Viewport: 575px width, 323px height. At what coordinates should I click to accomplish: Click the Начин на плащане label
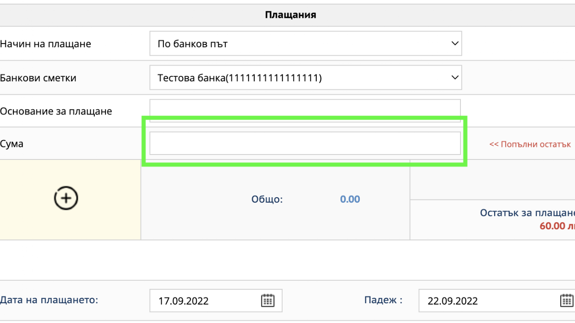point(45,44)
